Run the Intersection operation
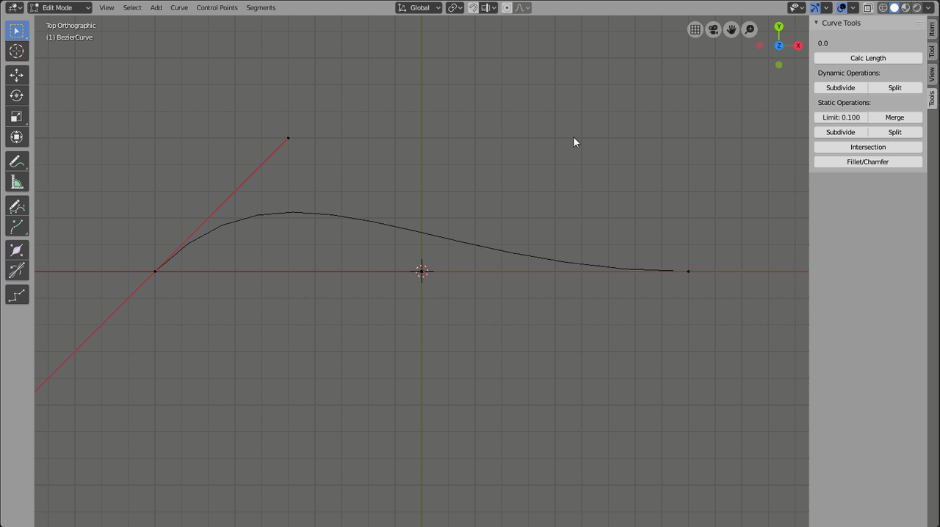The height and width of the screenshot is (527, 940). tap(868, 147)
